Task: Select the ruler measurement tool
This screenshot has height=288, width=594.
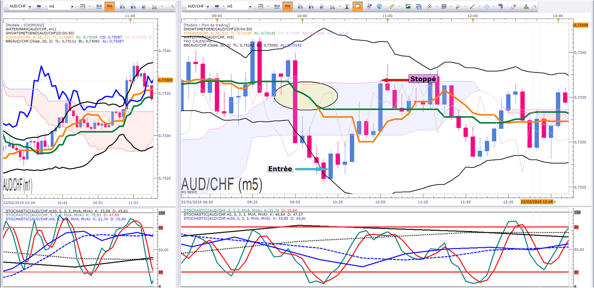Action: point(392,6)
